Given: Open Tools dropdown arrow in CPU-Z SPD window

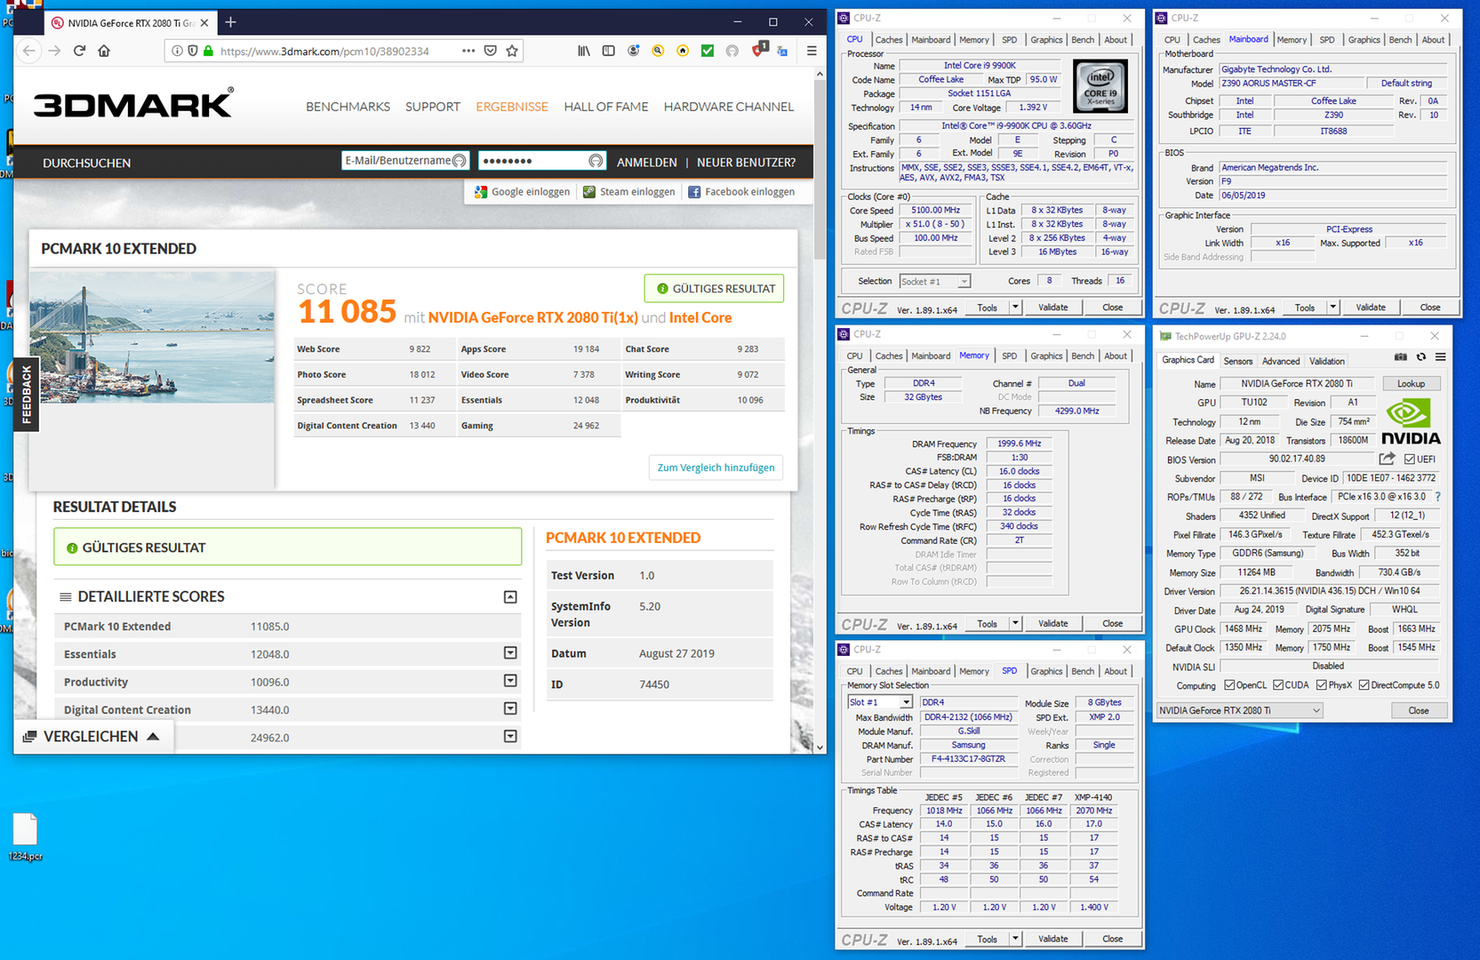Looking at the screenshot, I should 1015,939.
